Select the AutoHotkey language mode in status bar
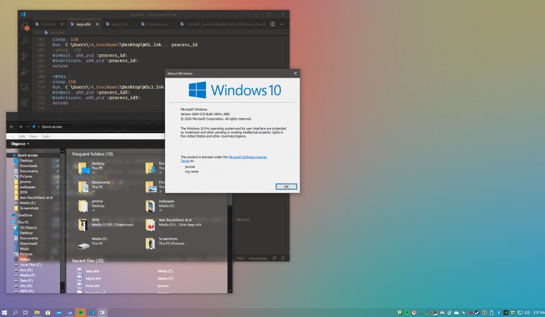The image size is (545, 317). pos(258,258)
